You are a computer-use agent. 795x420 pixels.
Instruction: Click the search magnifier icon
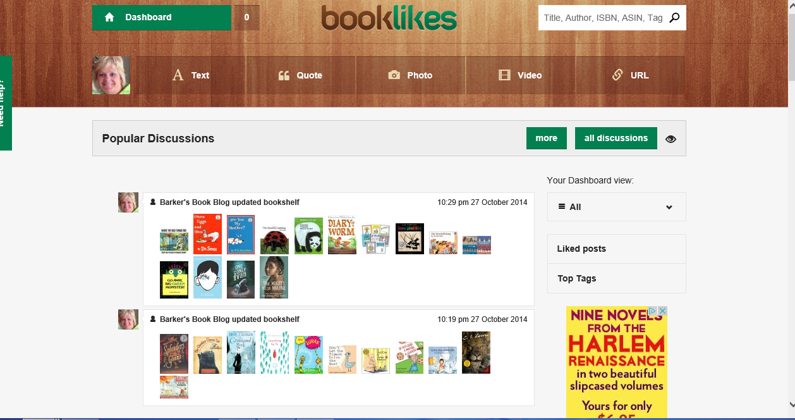point(674,17)
